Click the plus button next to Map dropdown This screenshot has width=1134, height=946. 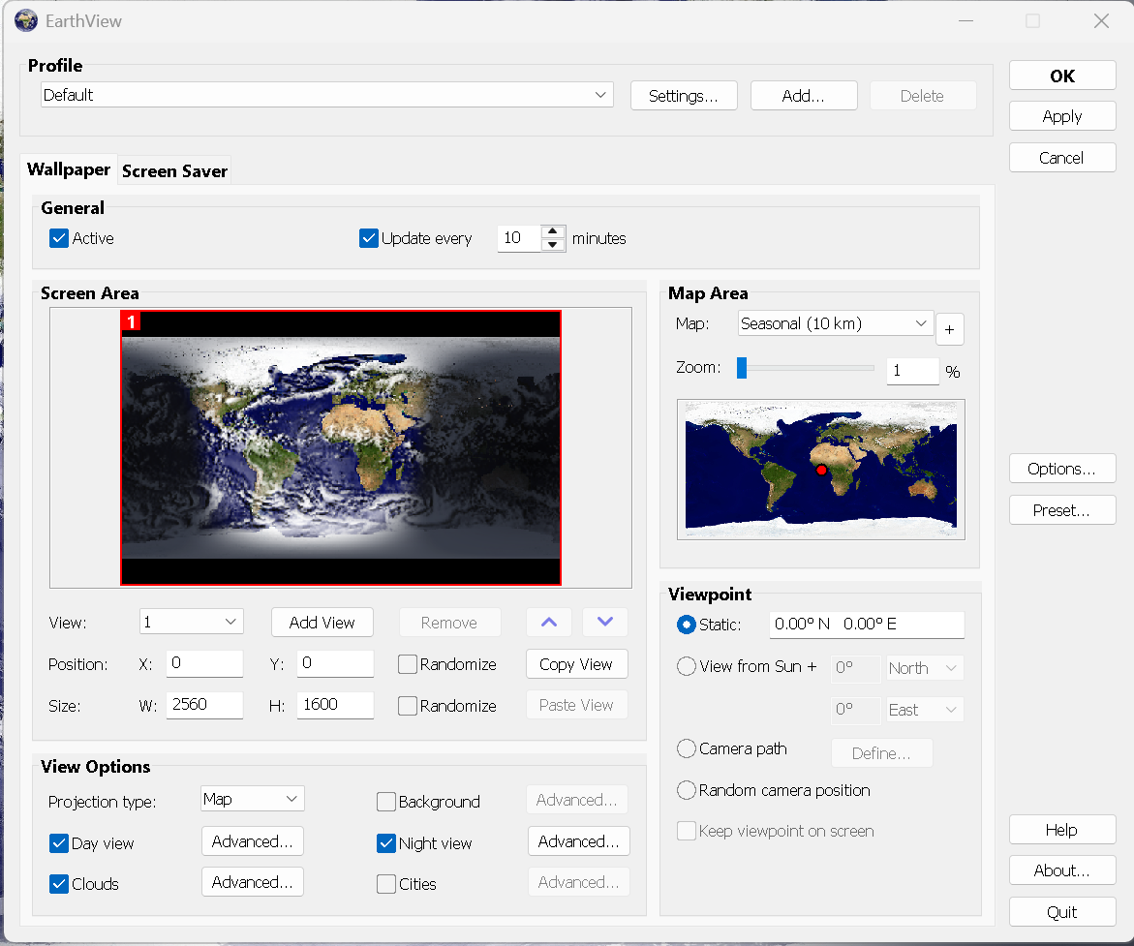pyautogui.click(x=950, y=330)
